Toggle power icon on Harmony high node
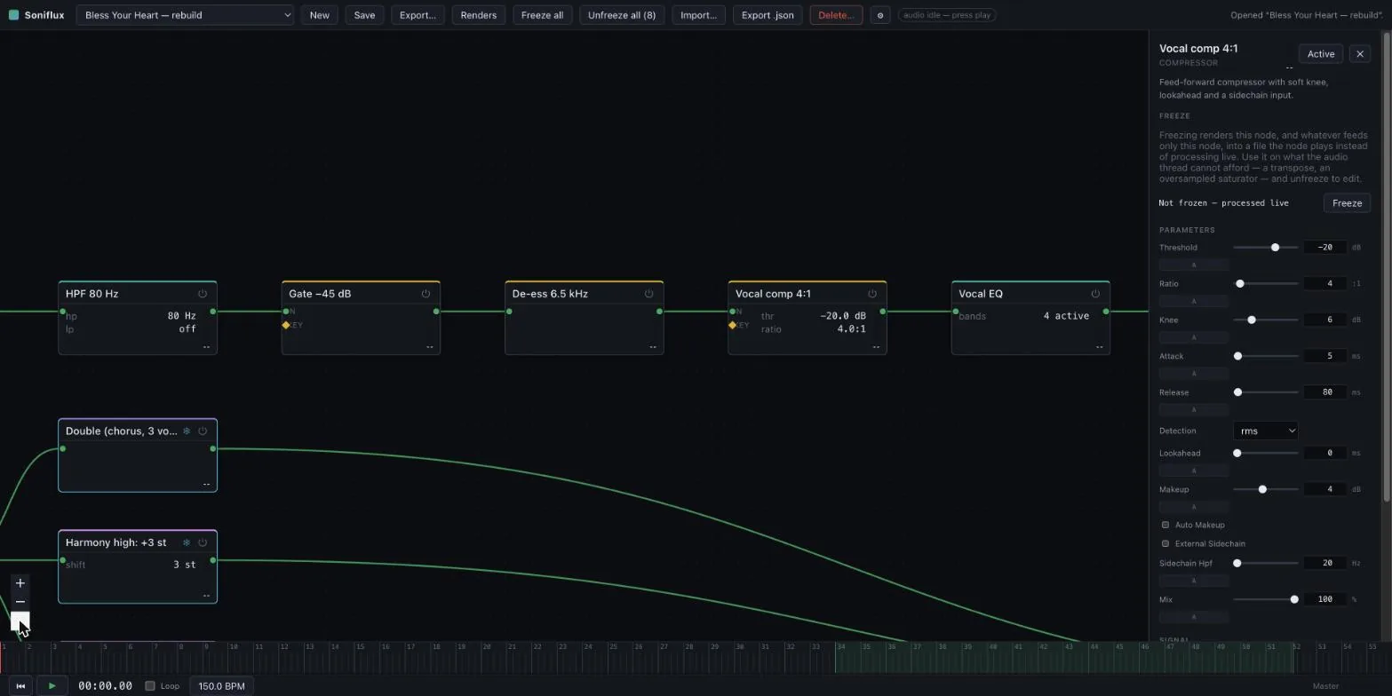This screenshot has height=696, width=1392. tap(203, 542)
